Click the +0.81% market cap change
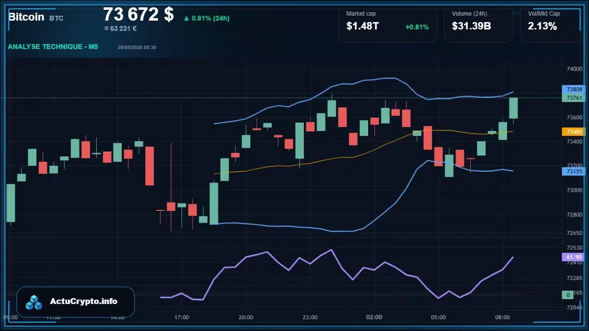The image size is (589, 331). pyautogui.click(x=417, y=27)
